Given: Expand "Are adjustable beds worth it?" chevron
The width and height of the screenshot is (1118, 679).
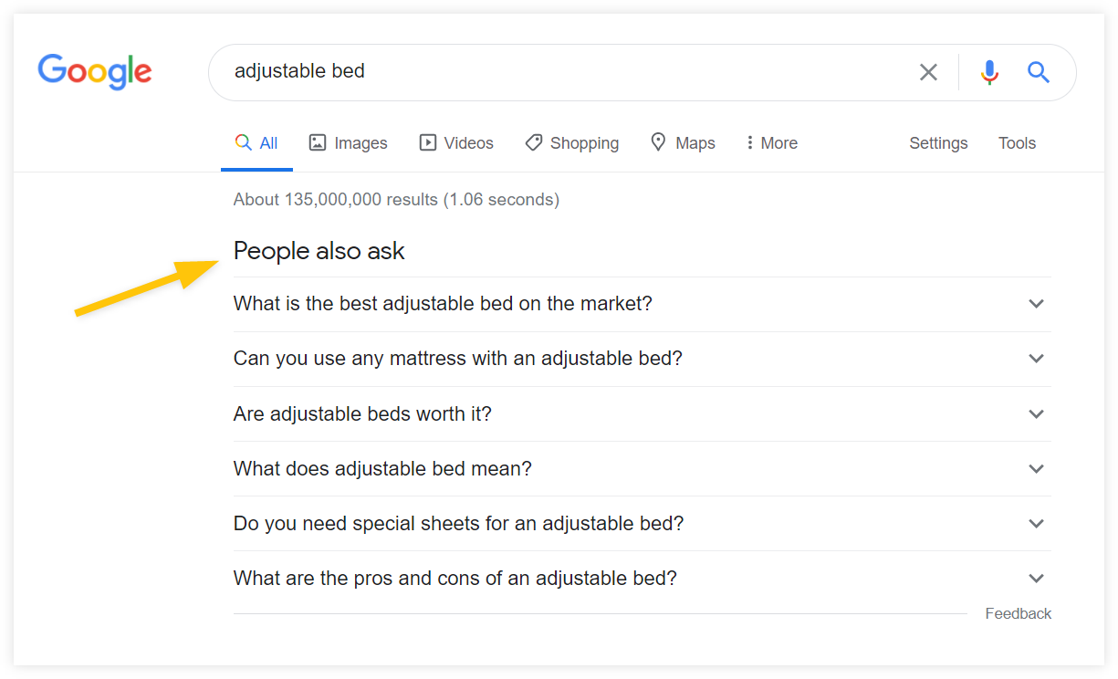Looking at the screenshot, I should click(x=1036, y=413).
